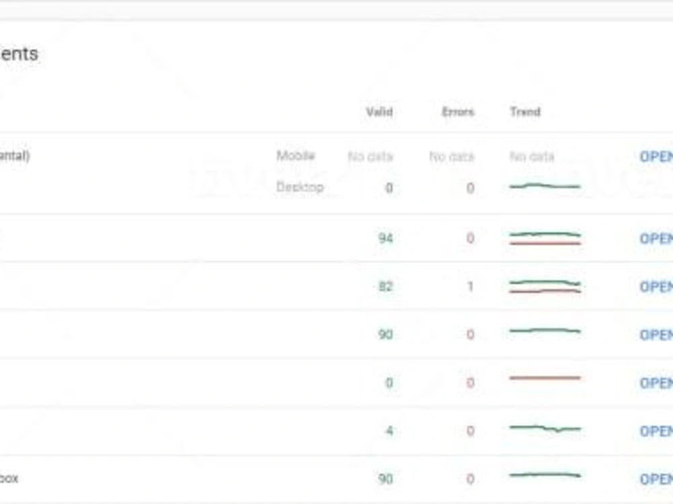Open the report with 4 valid items
Viewport: 673px width, 504px height.
(x=656, y=431)
